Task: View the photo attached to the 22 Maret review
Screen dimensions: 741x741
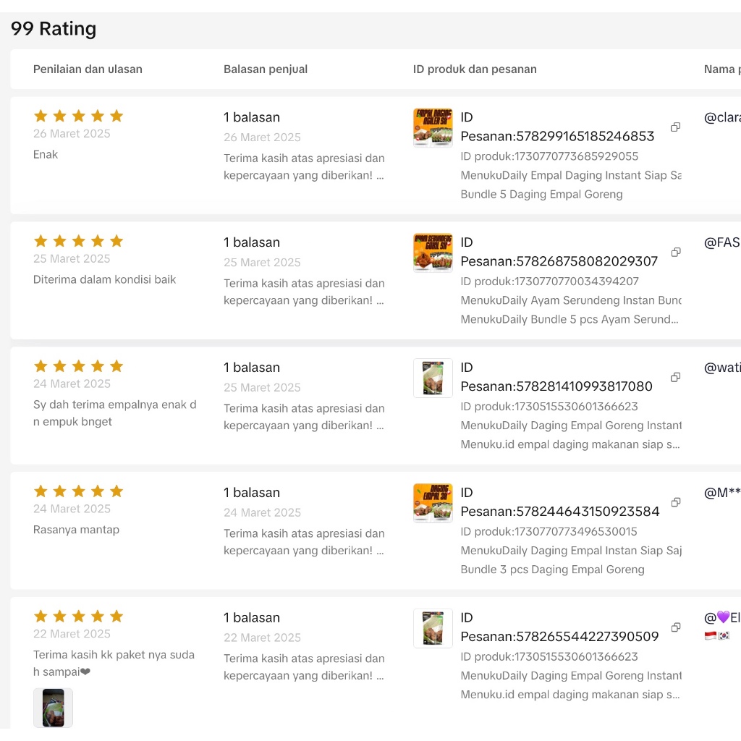Action: click(53, 707)
